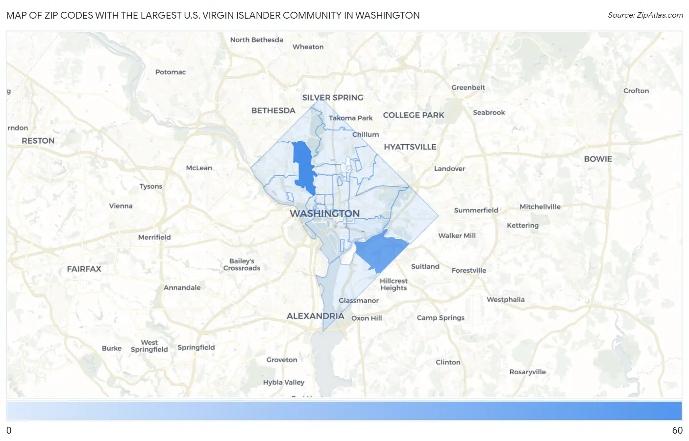
Task: Click the dark blue zip code area near Hillcrest Heights
Action: pyautogui.click(x=381, y=251)
